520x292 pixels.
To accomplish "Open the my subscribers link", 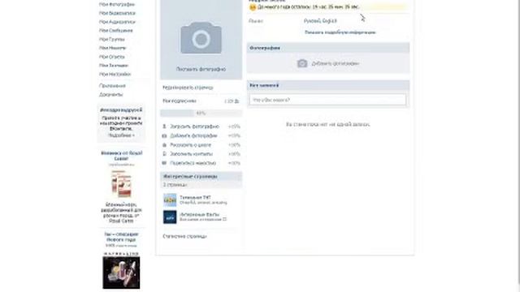I will coord(179,101).
